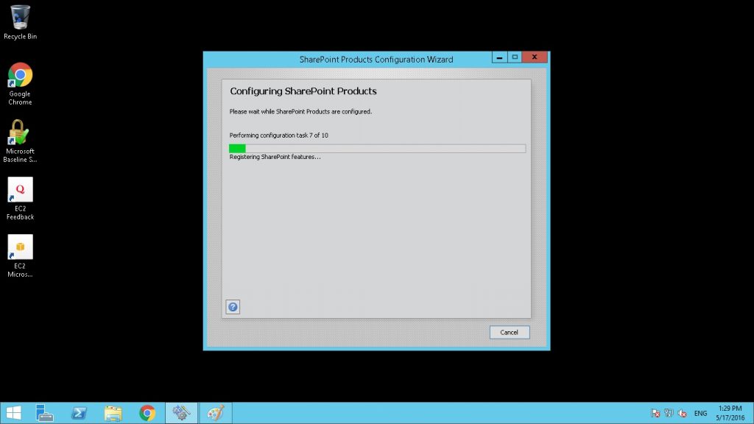Image resolution: width=754 pixels, height=424 pixels.
Task: Open the clock showing 1:29 PM
Action: click(729, 413)
